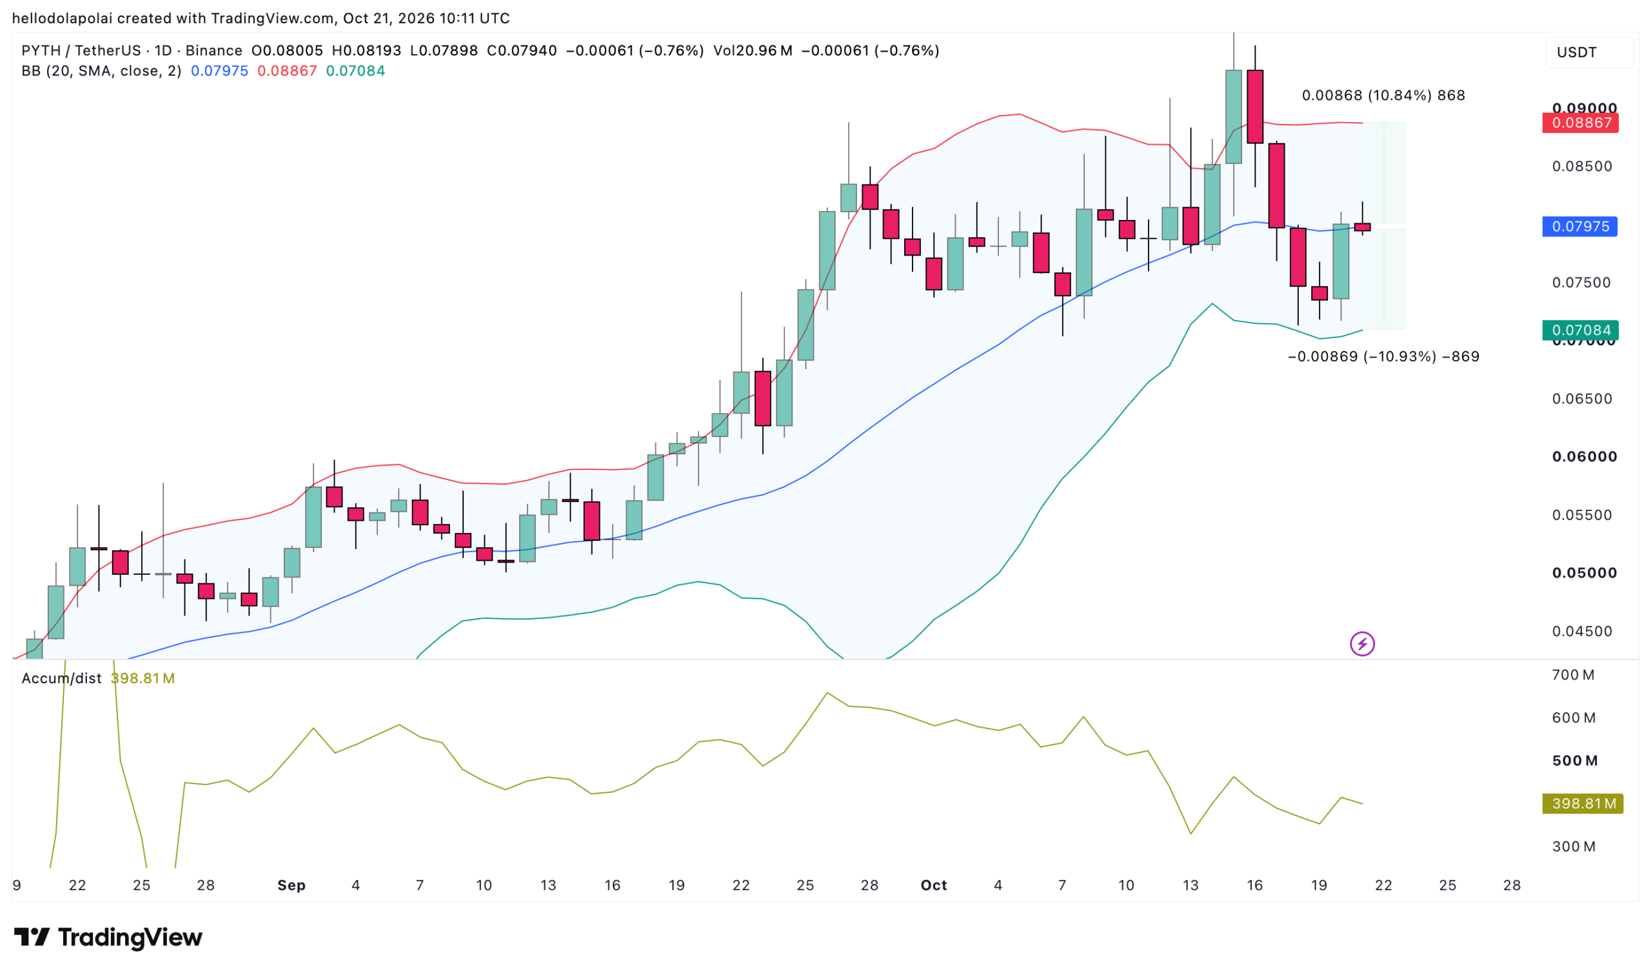Click the O0.08005 open price value
The image size is (1651, 973).
[x=287, y=50]
